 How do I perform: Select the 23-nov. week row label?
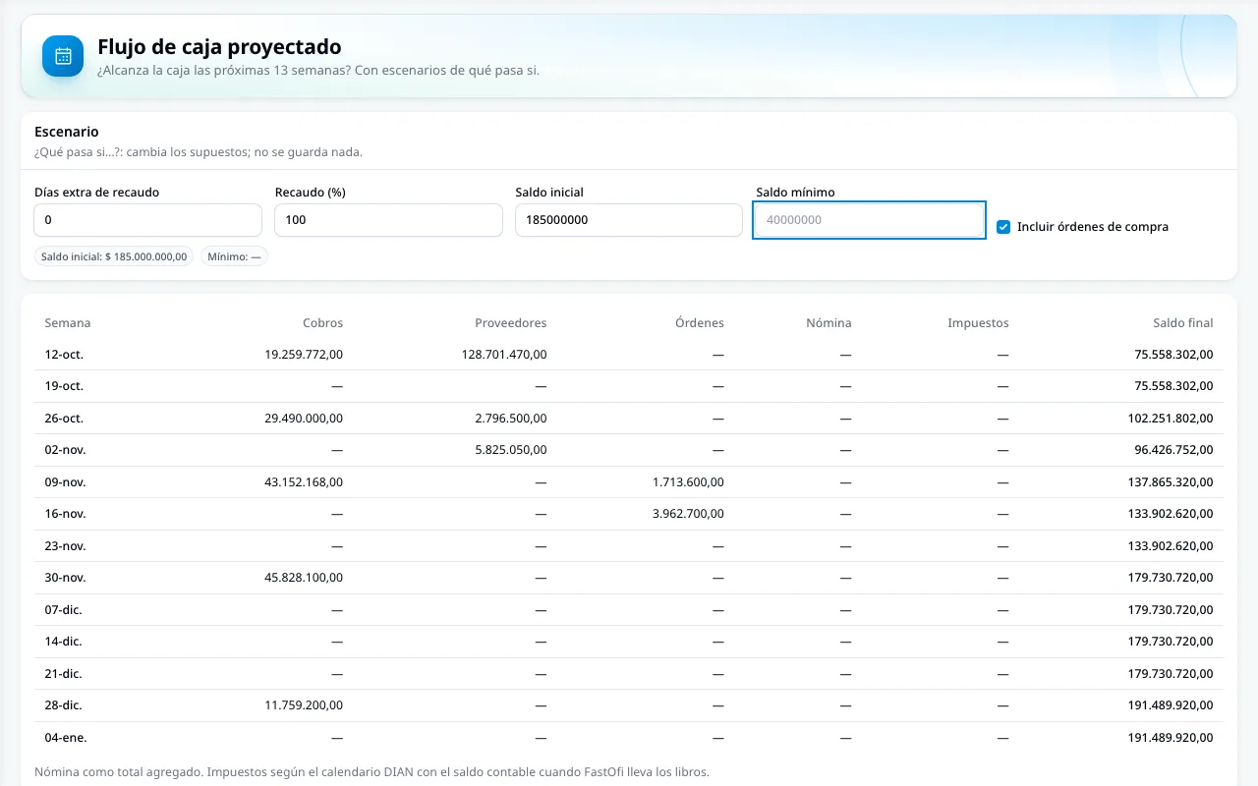[66, 546]
